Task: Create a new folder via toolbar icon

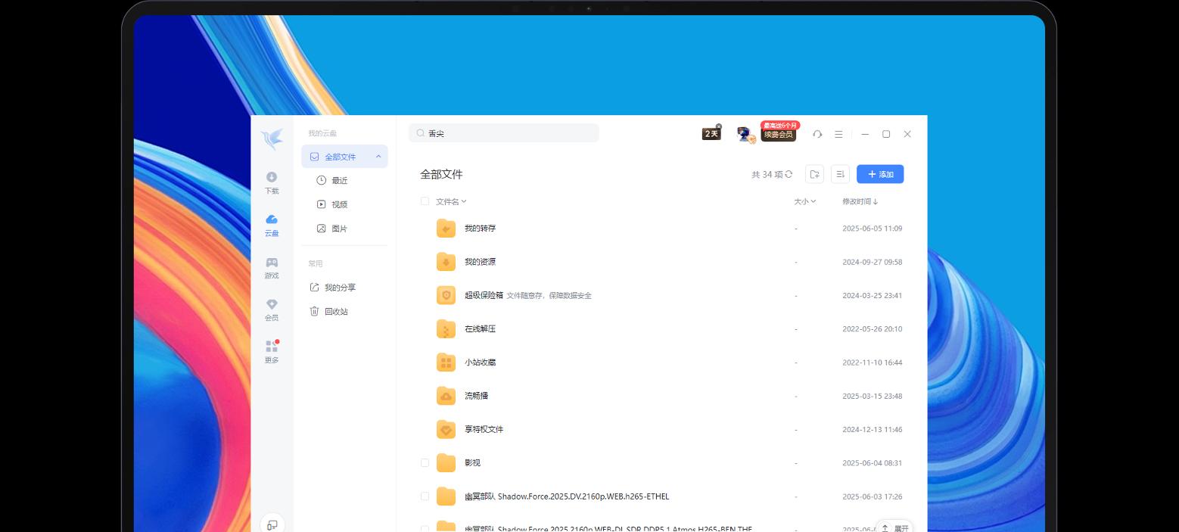Action: 814,174
